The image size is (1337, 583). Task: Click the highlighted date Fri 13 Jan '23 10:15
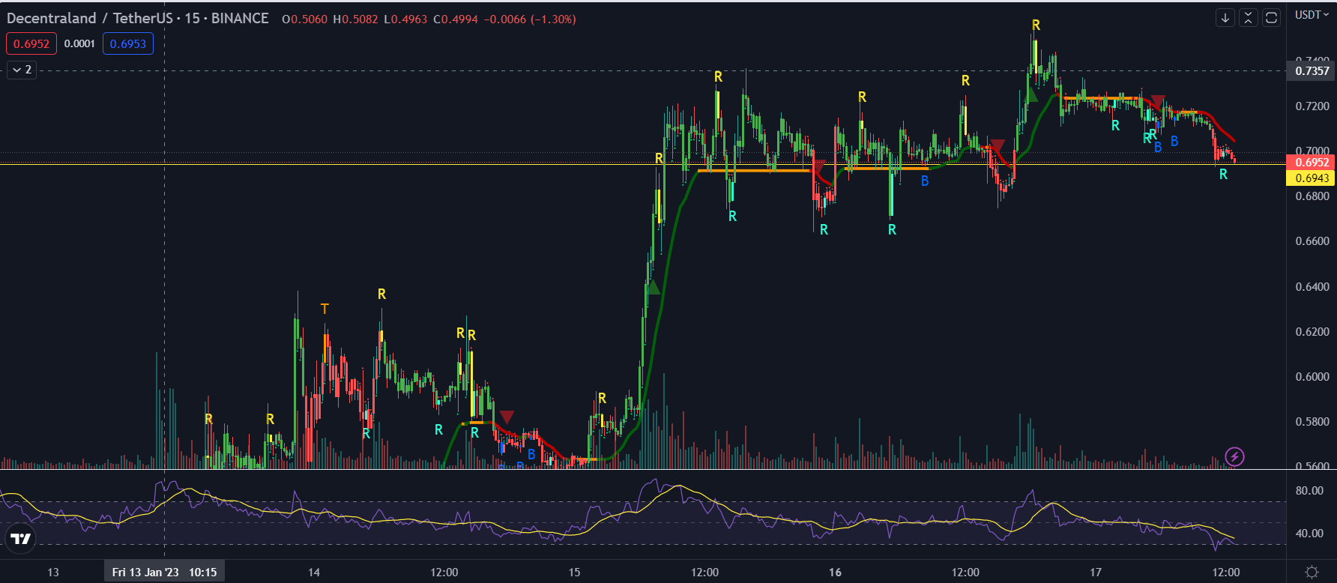coord(164,573)
